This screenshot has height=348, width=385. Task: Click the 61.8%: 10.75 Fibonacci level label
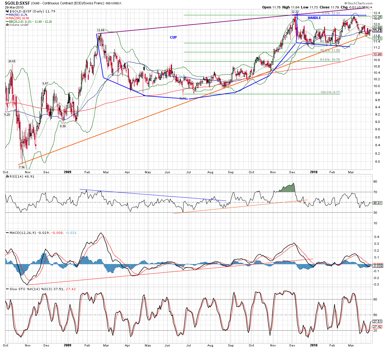click(x=330, y=59)
